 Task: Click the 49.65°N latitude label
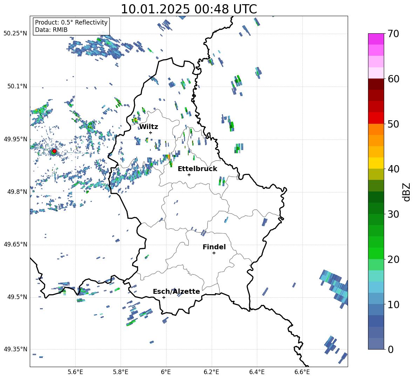tap(15, 244)
